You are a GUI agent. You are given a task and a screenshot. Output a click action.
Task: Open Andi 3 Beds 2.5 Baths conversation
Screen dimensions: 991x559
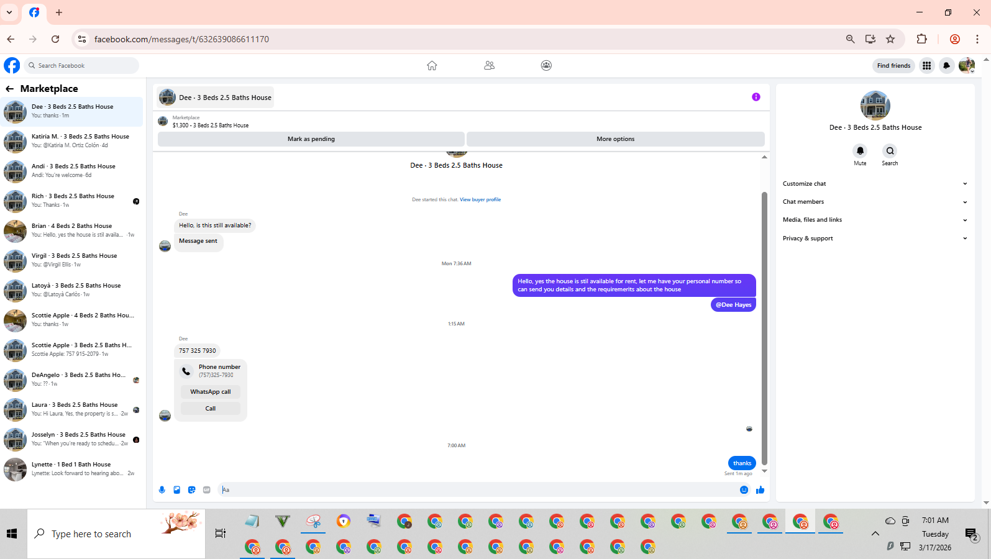[72, 171]
